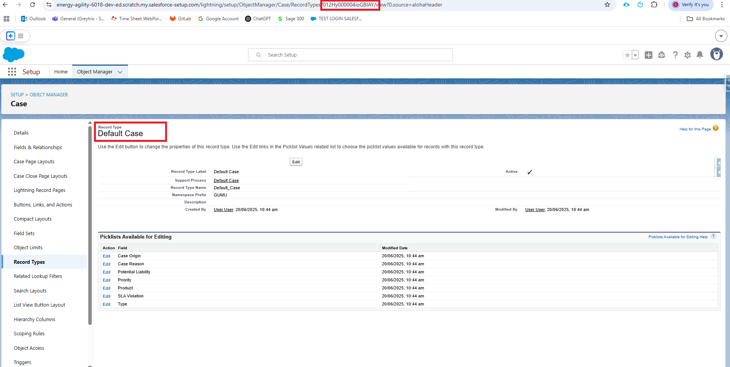The width and height of the screenshot is (730, 367).
Task: Open the Modified By User User link
Action: click(535, 209)
